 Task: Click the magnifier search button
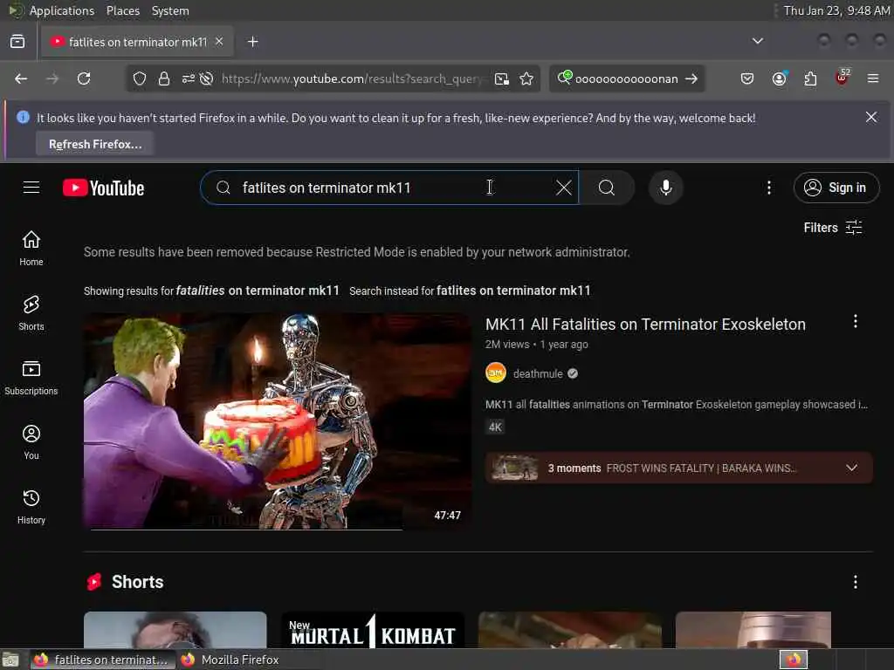(x=607, y=188)
